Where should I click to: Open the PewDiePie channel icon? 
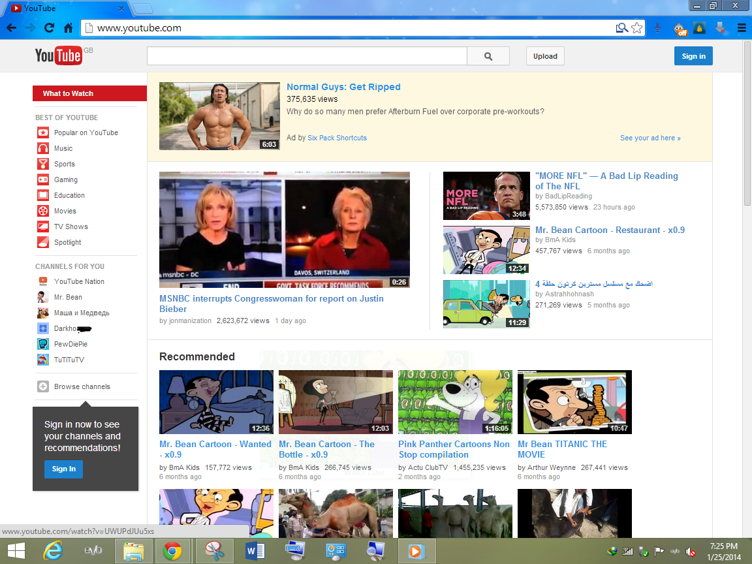click(x=43, y=344)
